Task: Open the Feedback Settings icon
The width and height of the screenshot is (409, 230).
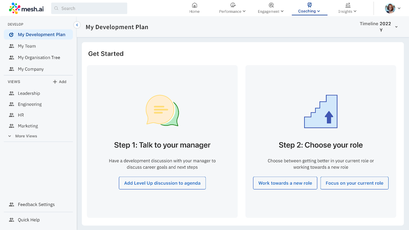Action: [11, 204]
